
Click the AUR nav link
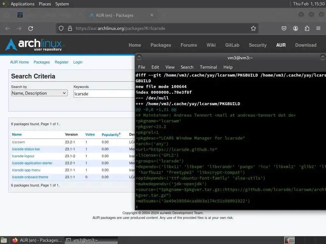click(x=281, y=45)
